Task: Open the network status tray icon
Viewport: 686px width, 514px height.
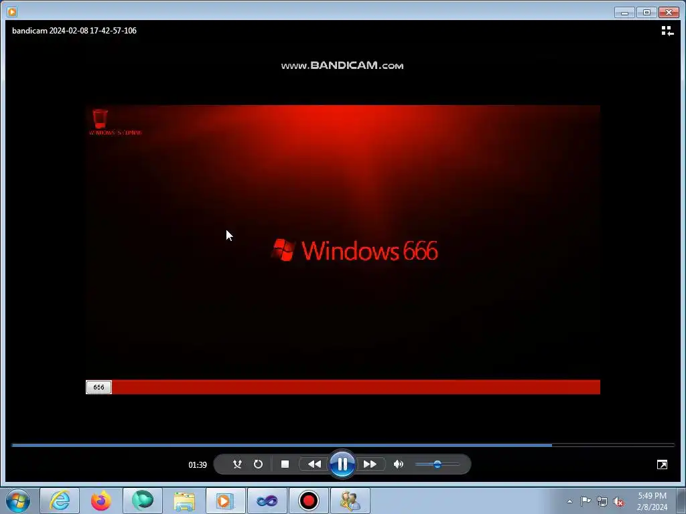Action: click(602, 501)
